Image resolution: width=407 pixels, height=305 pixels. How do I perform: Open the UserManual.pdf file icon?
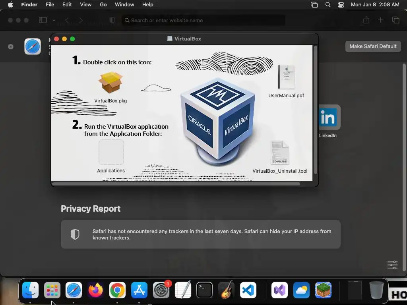pos(286,77)
